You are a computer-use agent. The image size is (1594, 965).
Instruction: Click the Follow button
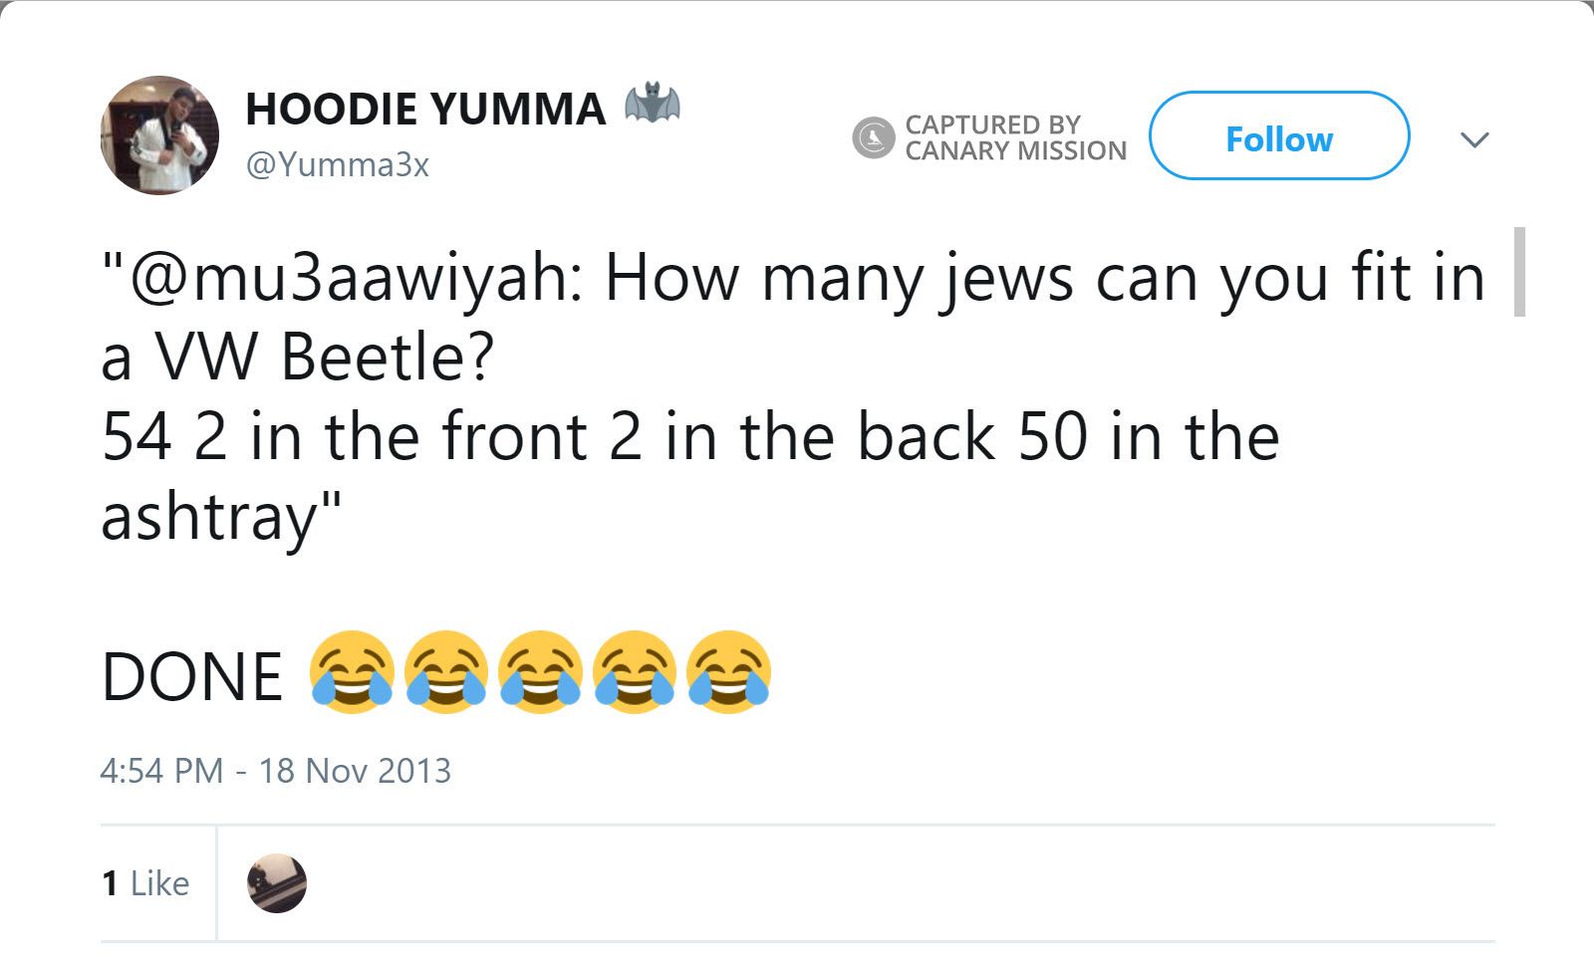point(1278,136)
